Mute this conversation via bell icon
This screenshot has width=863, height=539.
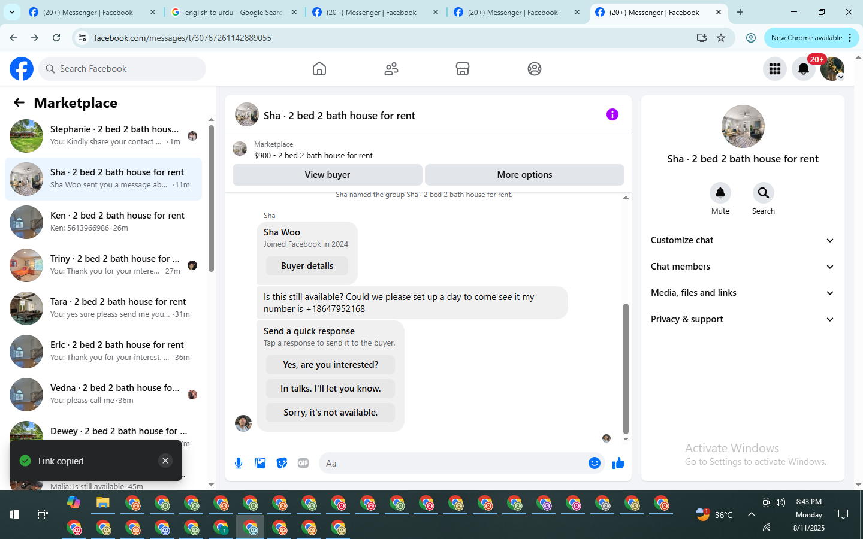click(720, 193)
